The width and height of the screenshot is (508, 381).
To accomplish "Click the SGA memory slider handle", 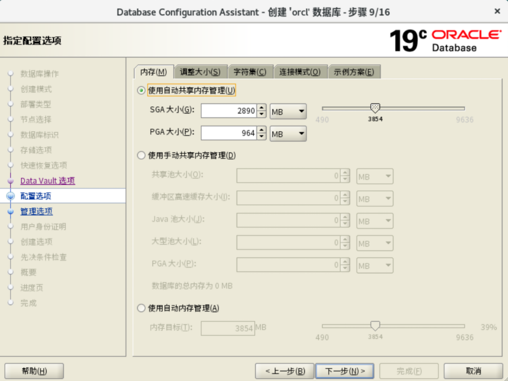I will coord(375,108).
